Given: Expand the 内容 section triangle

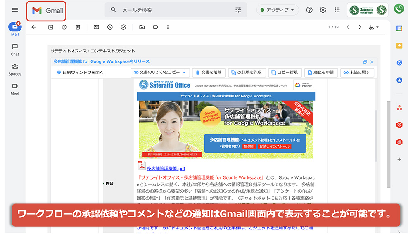Looking at the screenshot, I should click(103, 184).
